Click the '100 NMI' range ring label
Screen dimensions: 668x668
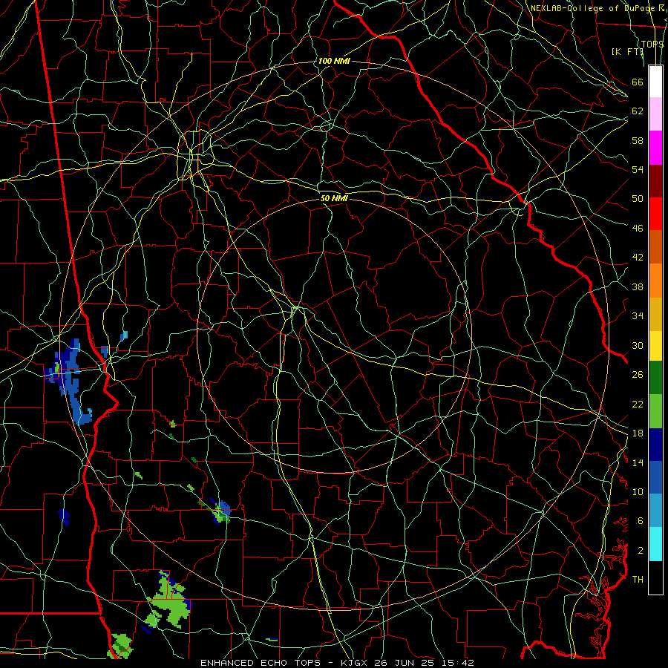tap(333, 61)
